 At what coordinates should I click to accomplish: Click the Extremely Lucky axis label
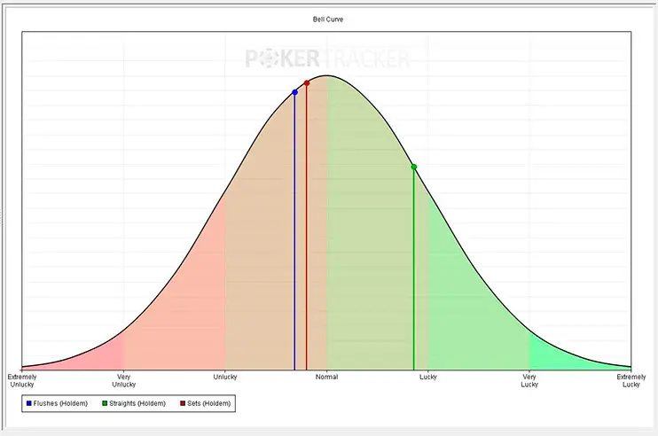631,381
